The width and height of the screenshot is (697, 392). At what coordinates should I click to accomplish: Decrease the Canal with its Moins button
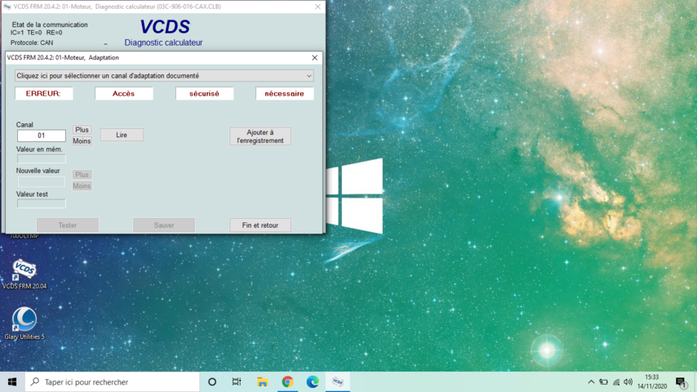(x=82, y=141)
